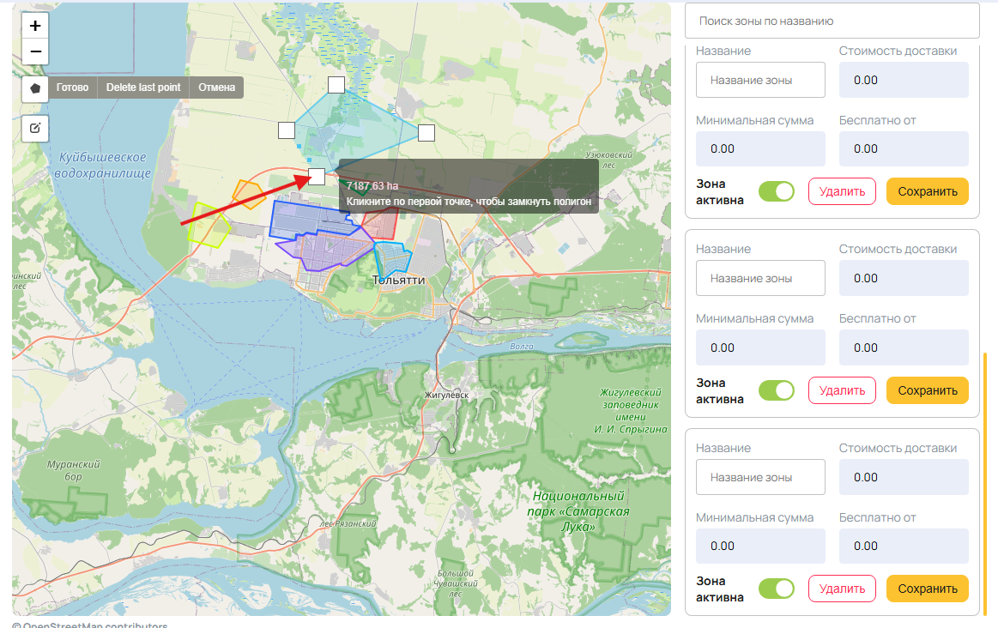Click the Тольятти city label on map
Viewport: 998px width, 628px height.
click(x=398, y=280)
